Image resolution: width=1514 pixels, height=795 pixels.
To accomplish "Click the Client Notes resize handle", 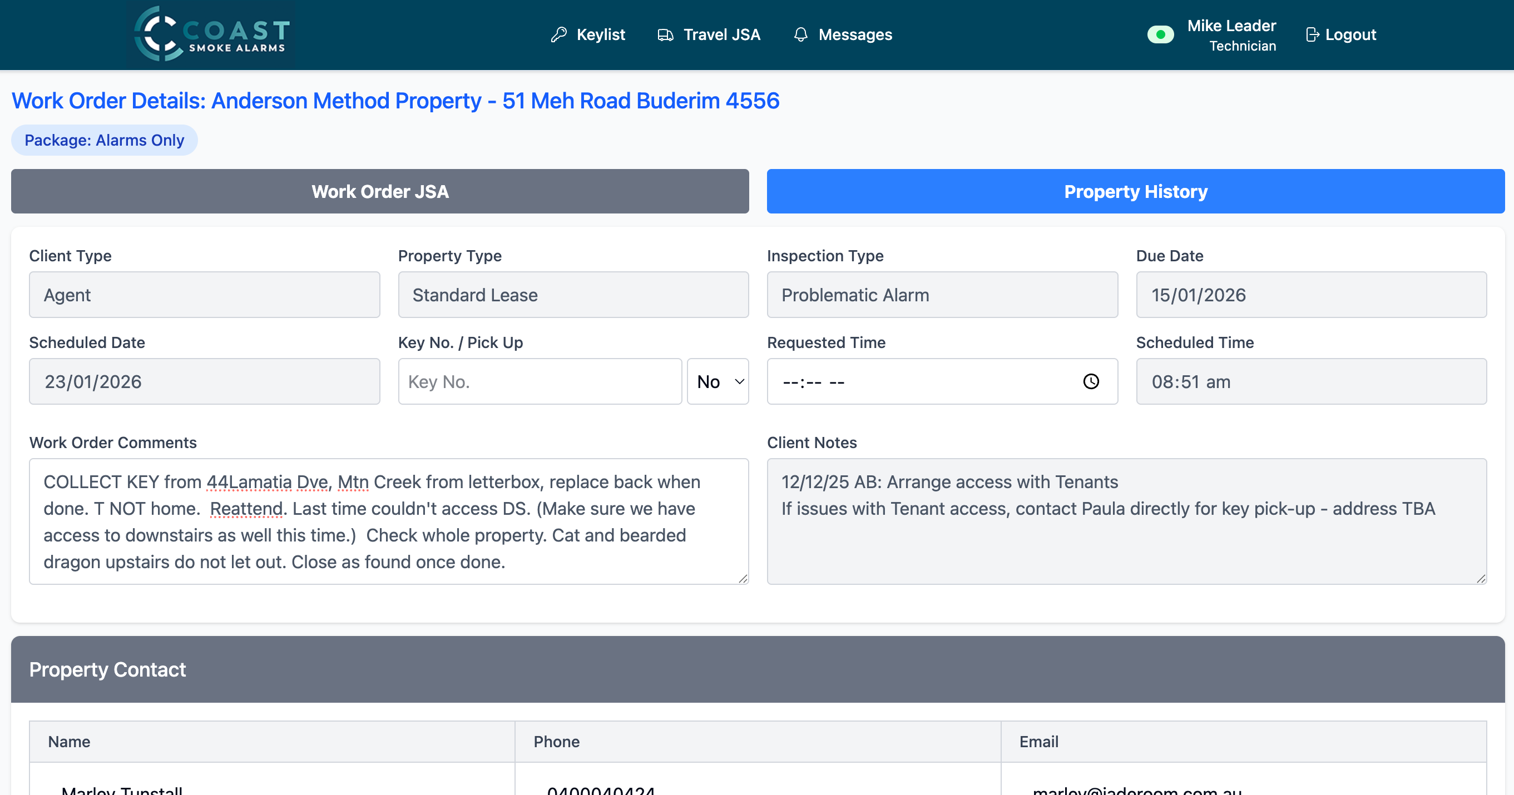I will click(1481, 579).
